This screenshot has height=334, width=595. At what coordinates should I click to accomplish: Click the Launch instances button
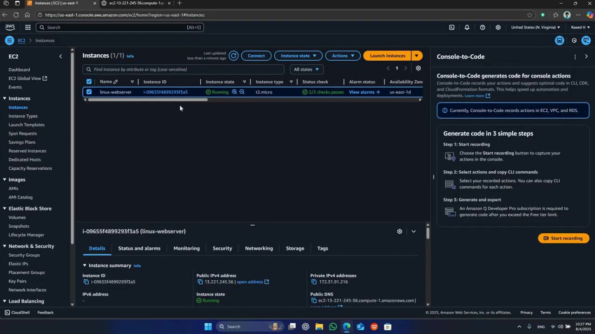(387, 56)
